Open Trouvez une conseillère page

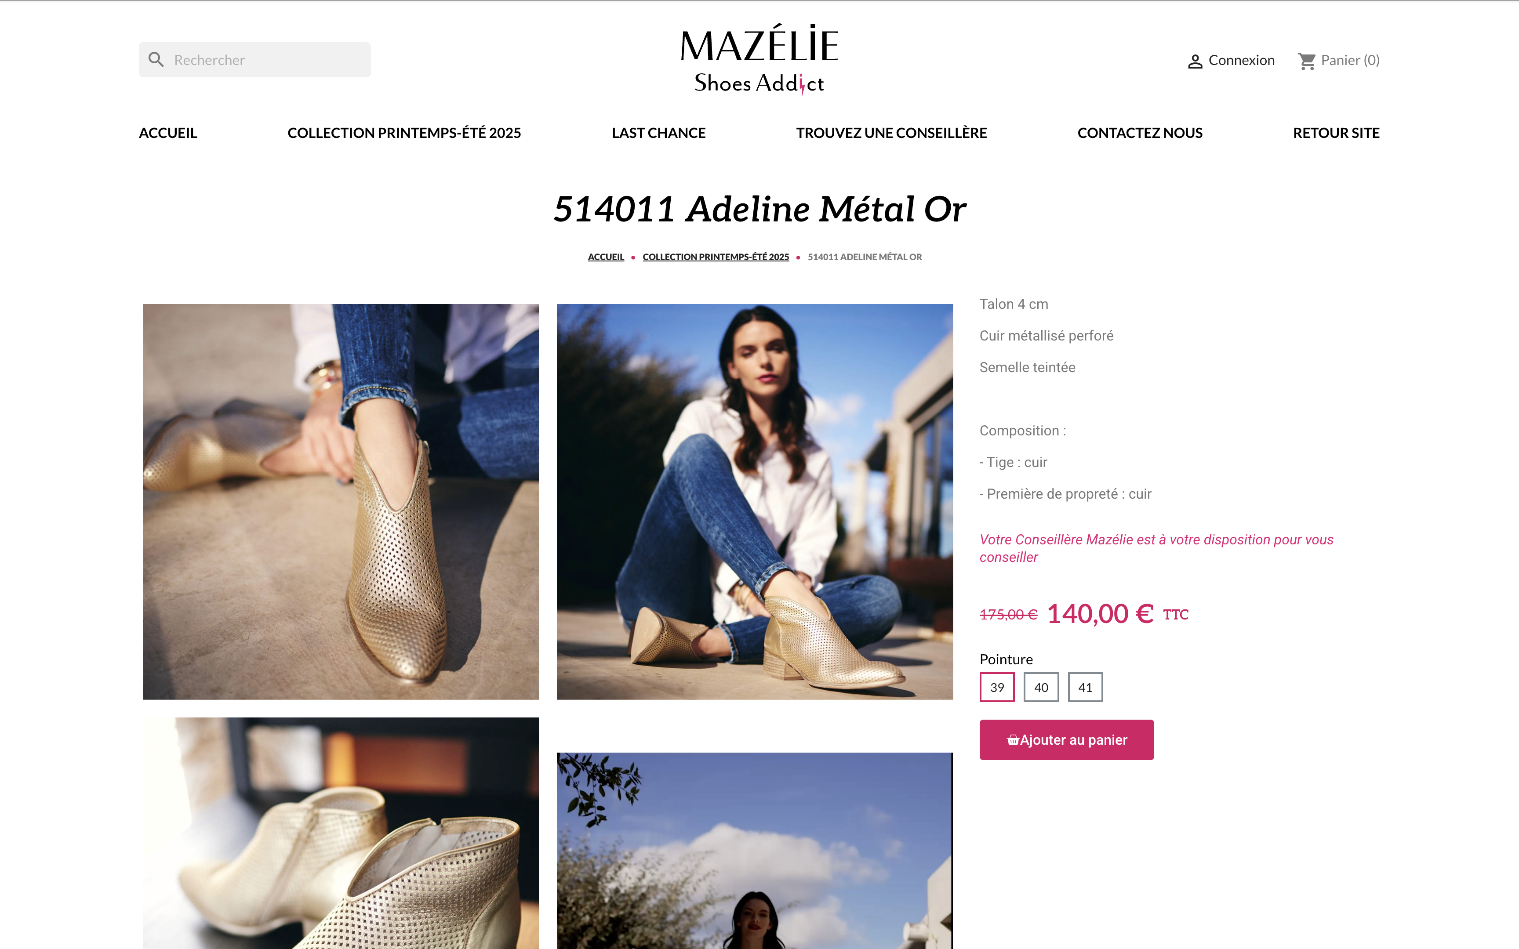tap(891, 133)
